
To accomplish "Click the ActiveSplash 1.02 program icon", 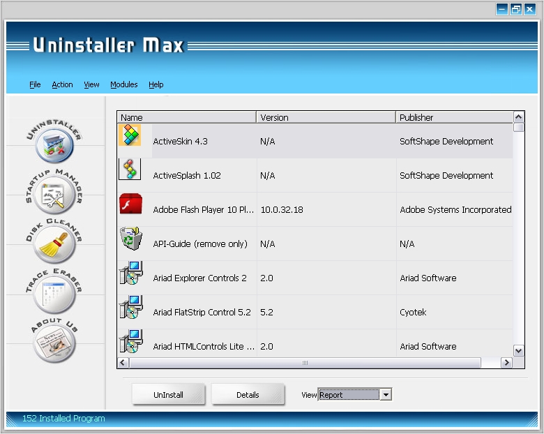I will click(130, 169).
